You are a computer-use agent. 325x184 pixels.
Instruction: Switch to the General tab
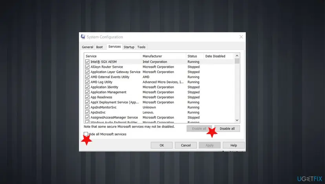[x=88, y=47]
